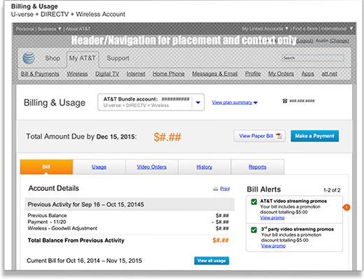Go to the Home Phone link

(169, 74)
